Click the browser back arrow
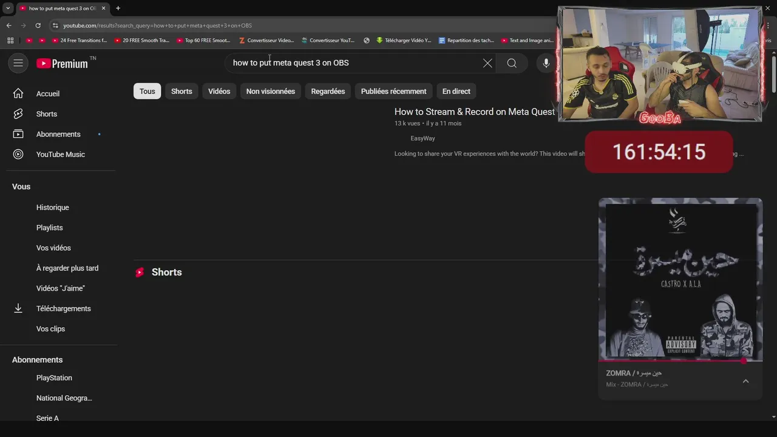 (8, 25)
